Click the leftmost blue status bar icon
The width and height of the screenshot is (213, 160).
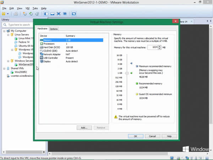pos(172,158)
